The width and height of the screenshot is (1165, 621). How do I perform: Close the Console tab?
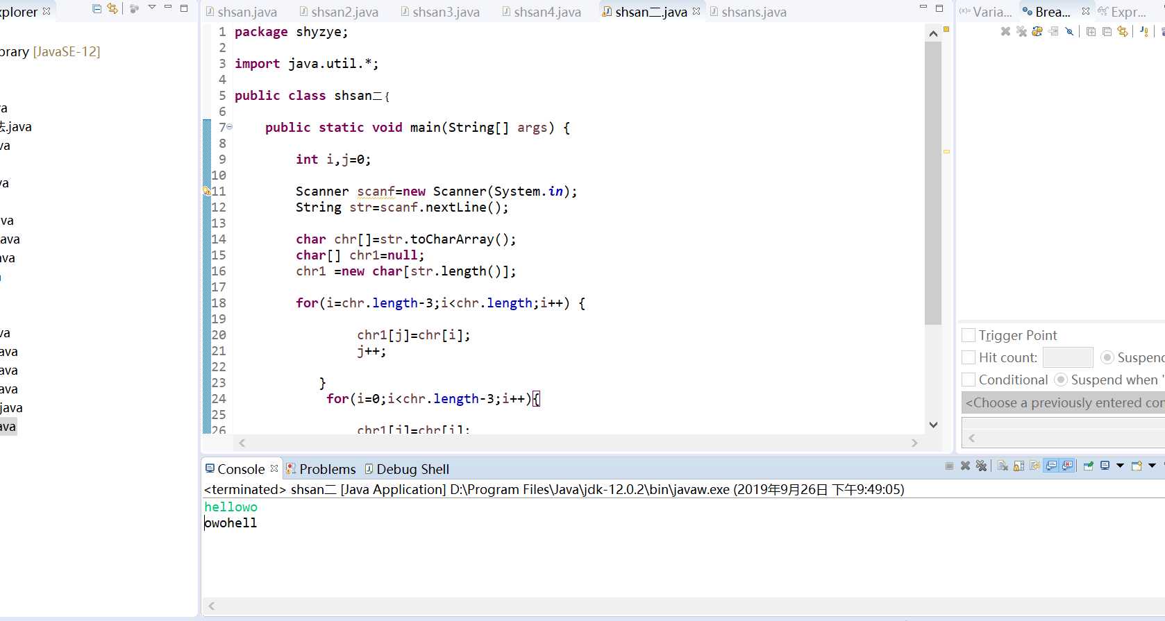pos(274,468)
